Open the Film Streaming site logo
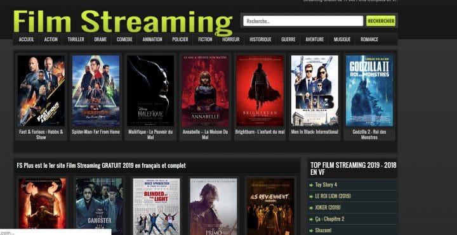 pyautogui.click(x=123, y=22)
